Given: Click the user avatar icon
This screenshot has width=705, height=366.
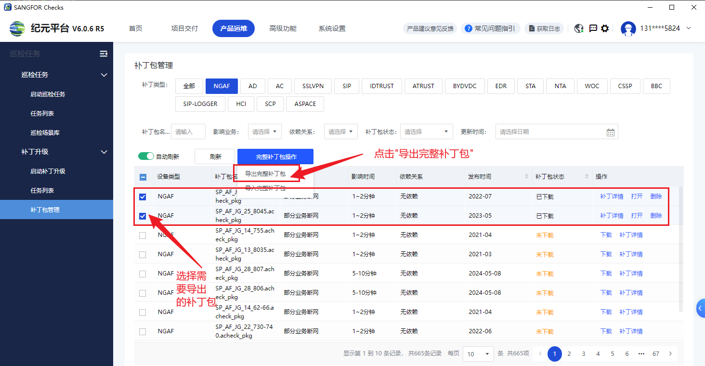Looking at the screenshot, I should click(628, 28).
